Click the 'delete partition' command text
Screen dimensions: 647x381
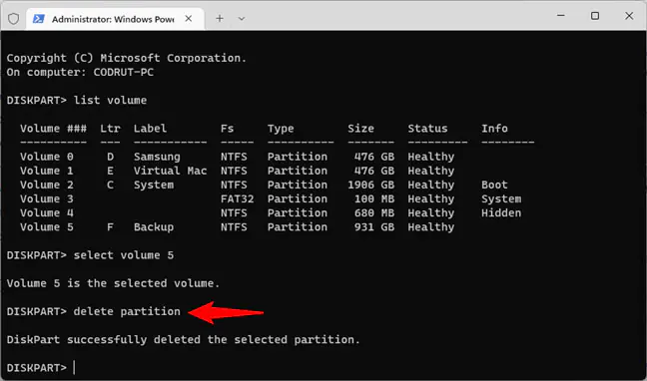pyautogui.click(x=127, y=312)
